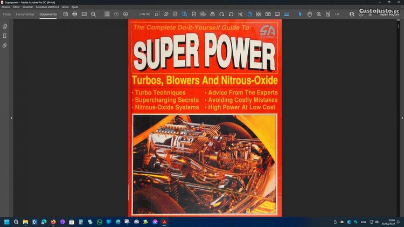This screenshot has width=404, height=227.
Task: Expand the left navigation pane arrow
Action: [11, 118]
